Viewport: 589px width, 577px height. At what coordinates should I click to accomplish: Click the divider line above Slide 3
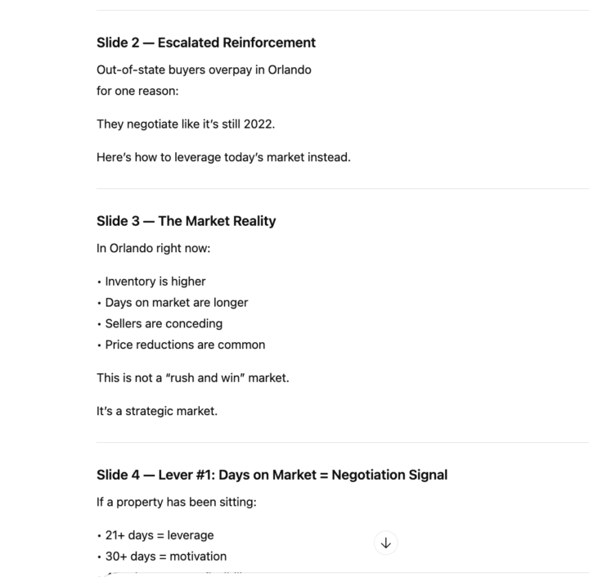[x=342, y=189]
